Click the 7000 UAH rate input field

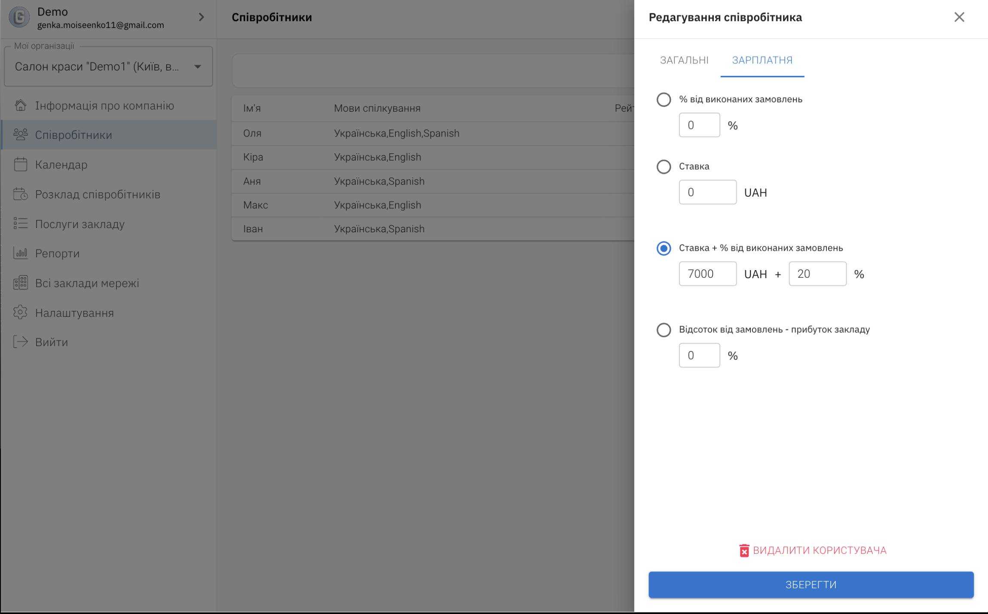point(707,274)
